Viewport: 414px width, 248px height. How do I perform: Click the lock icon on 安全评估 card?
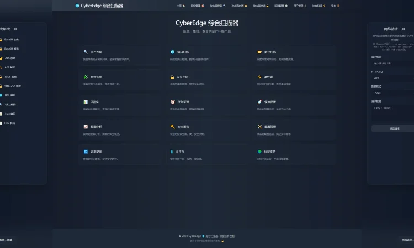172,77
